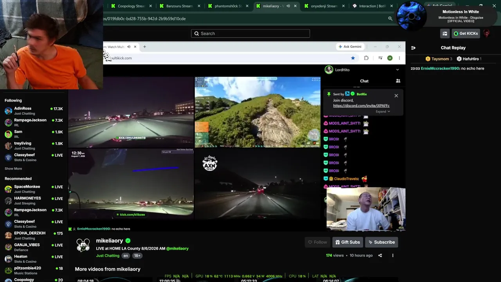Click the SpaceMonkee avatar icon
The width and height of the screenshot is (501, 282).
pos(8,189)
